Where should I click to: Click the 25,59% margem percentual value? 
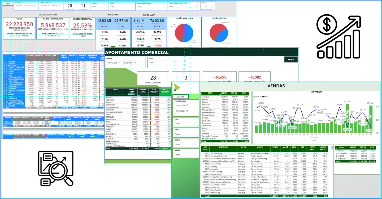(x=83, y=26)
